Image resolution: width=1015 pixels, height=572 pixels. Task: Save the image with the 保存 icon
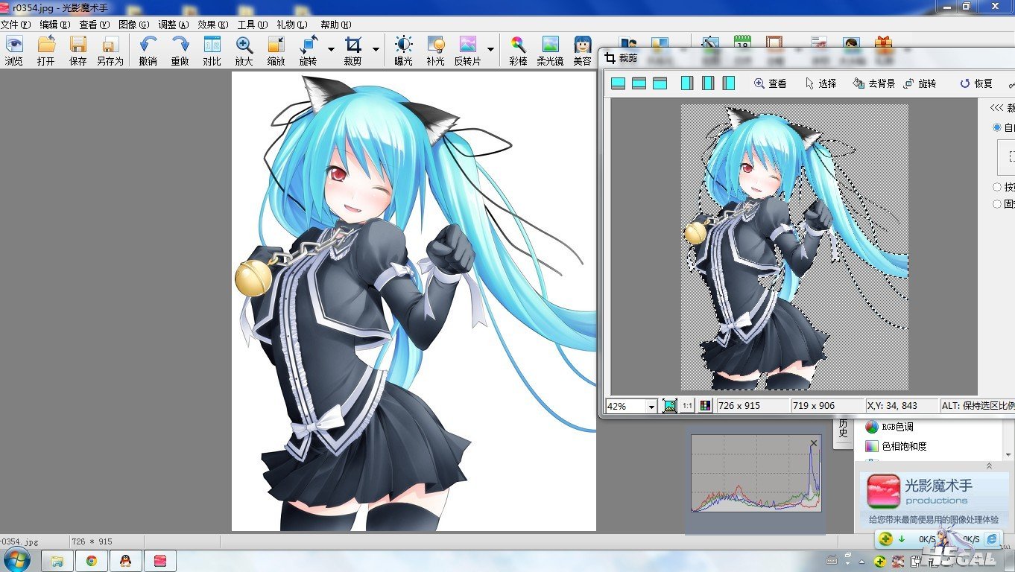click(78, 51)
